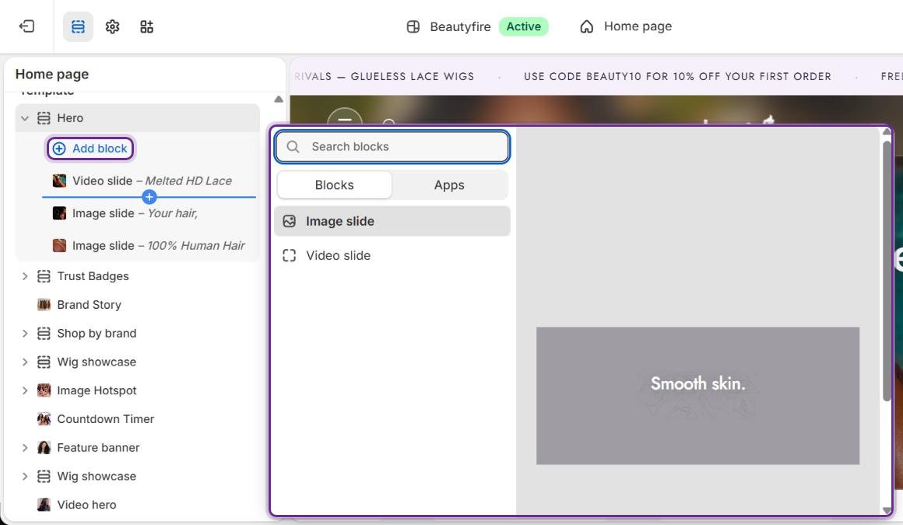Viewport: 903px width, 525px height.
Task: Click the search magnifier icon
Action: click(293, 147)
